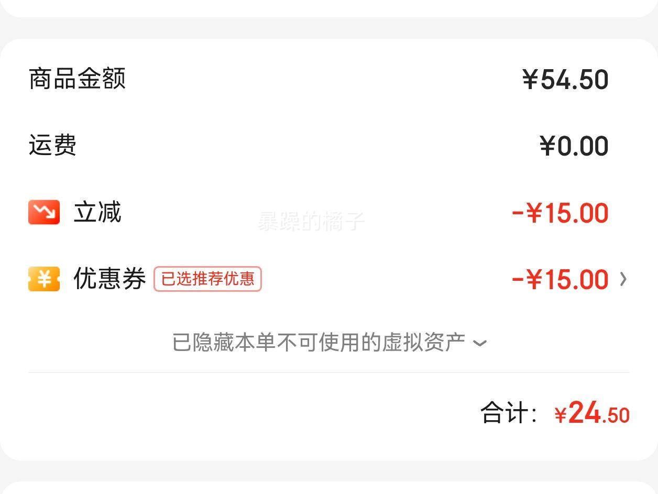This screenshot has width=658, height=494.
Task: Click the 商品金额 label
Action: tap(77, 79)
